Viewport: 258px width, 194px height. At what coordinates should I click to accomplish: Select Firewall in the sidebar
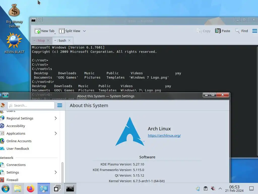[x=29, y=180]
